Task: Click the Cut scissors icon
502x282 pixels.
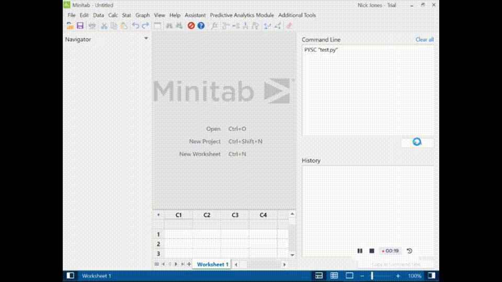Action: point(104,26)
